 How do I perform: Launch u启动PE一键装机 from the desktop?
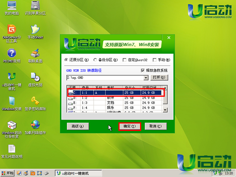click(12, 81)
